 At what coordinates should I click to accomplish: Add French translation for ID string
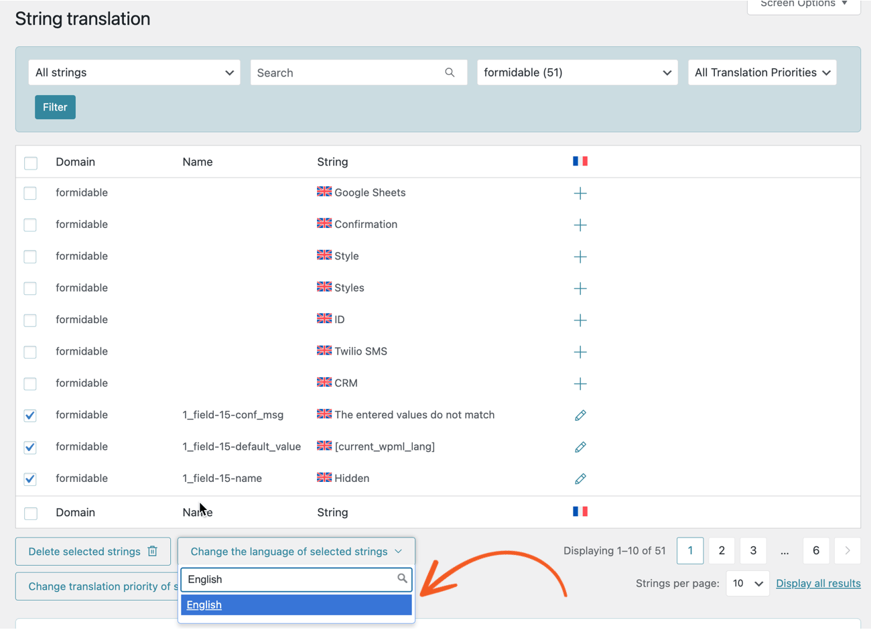(580, 320)
